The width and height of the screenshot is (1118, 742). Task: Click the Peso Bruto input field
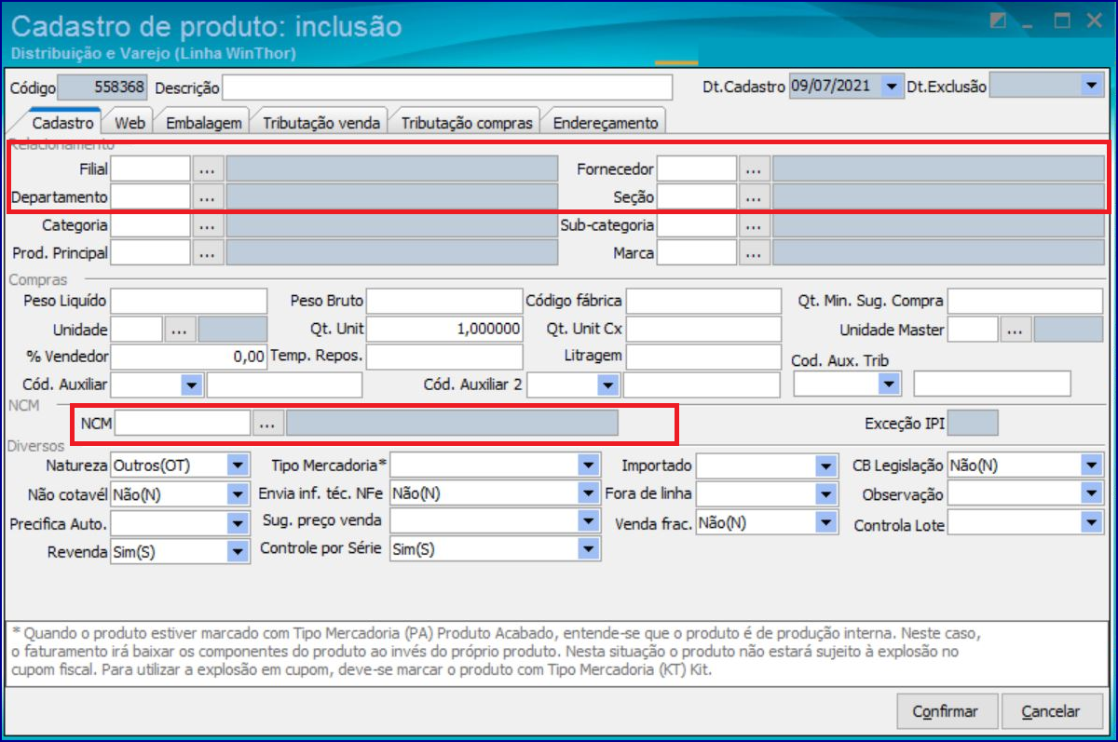click(444, 302)
